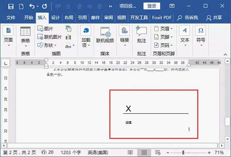Undo the last action
This screenshot has height=157, width=231.
pyautogui.click(x=32, y=6)
